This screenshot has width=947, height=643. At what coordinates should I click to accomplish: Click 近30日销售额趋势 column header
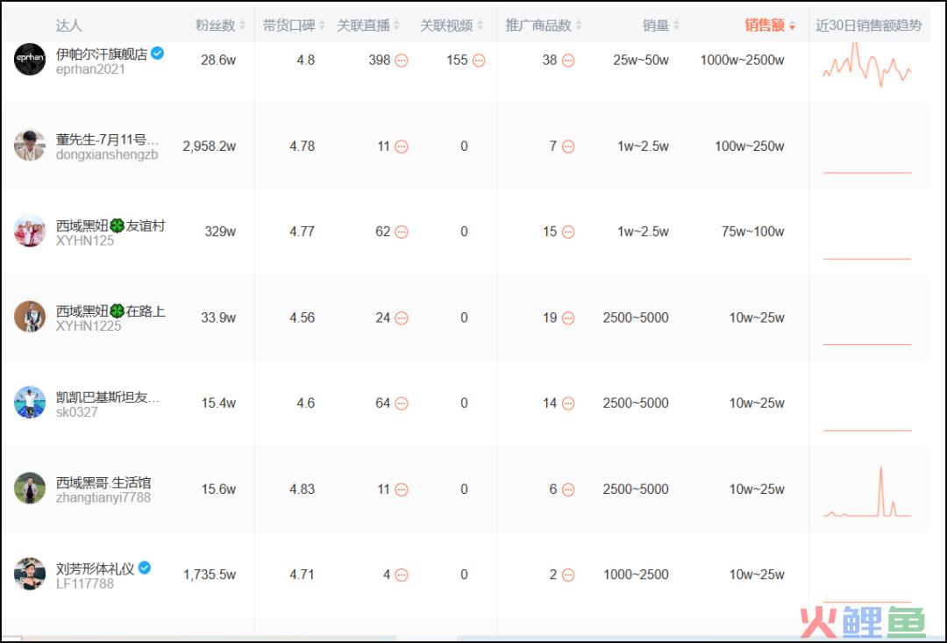coord(868,25)
